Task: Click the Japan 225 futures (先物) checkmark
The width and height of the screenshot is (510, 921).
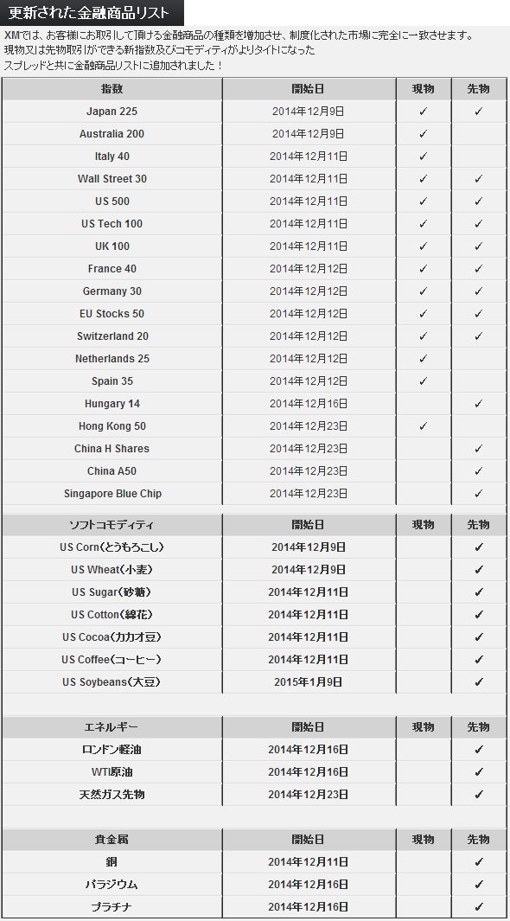Action: coord(478,111)
